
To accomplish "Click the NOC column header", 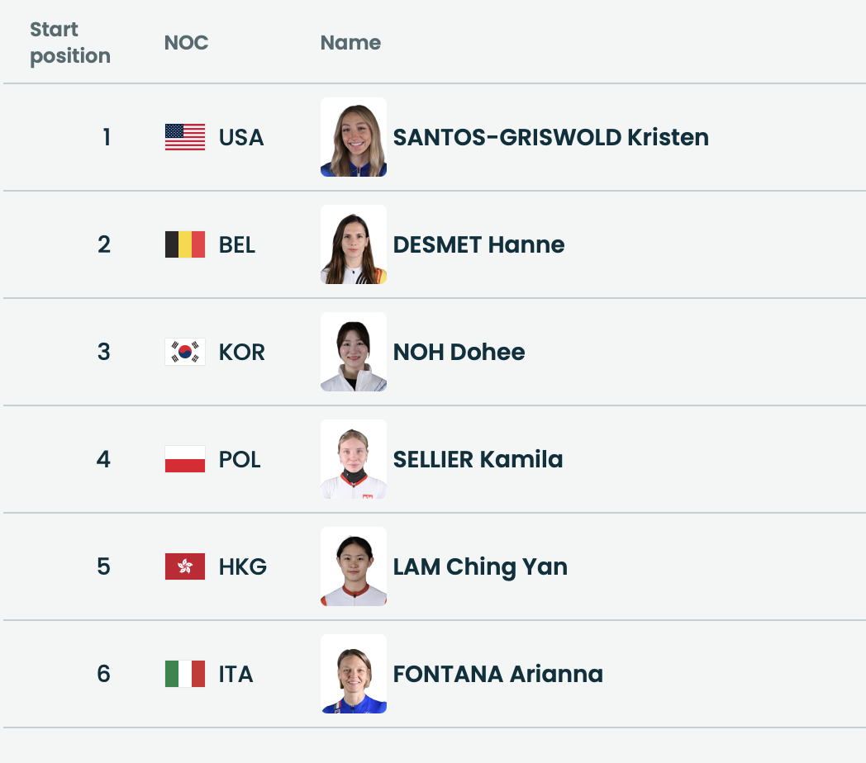I will [x=186, y=42].
